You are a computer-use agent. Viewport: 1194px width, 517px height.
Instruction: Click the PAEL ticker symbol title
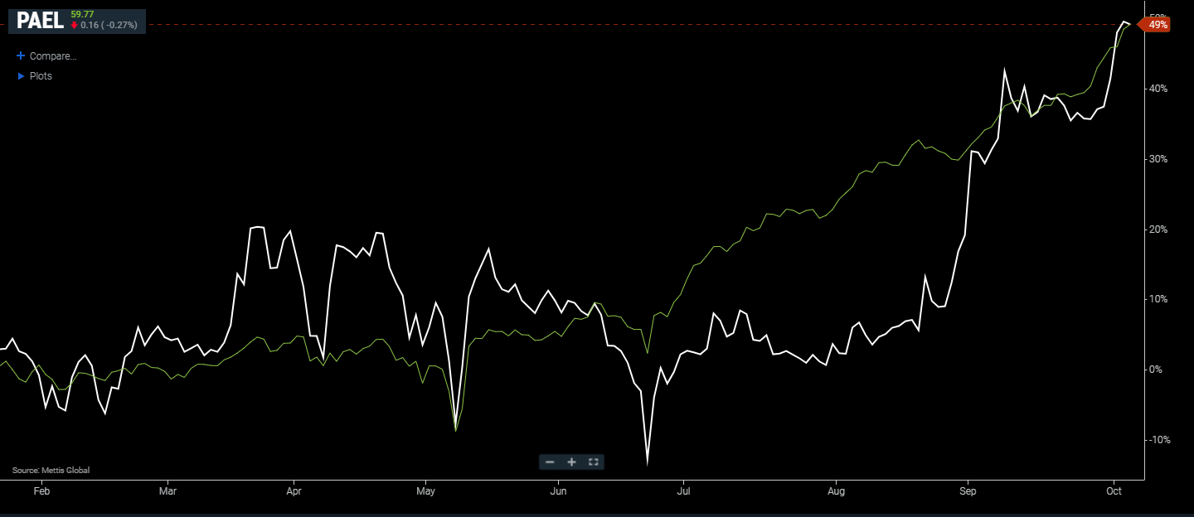pos(40,21)
